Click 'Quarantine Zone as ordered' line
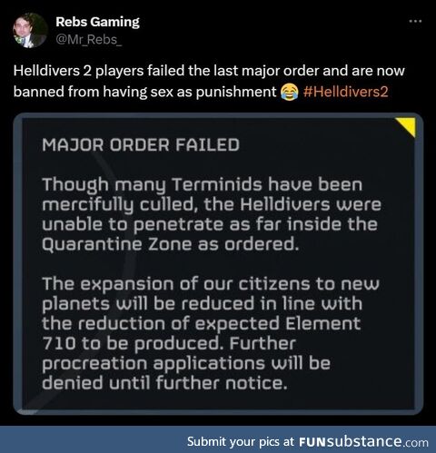 pos(170,244)
